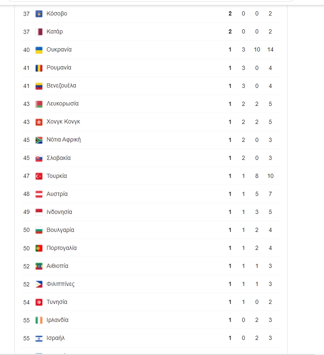Select the Ινδονησία country name
Image resolution: width=324 pixels, height=355 pixels.
(59, 212)
